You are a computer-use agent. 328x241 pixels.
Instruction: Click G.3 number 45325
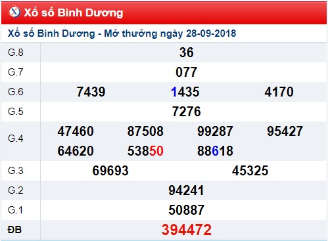250,171
